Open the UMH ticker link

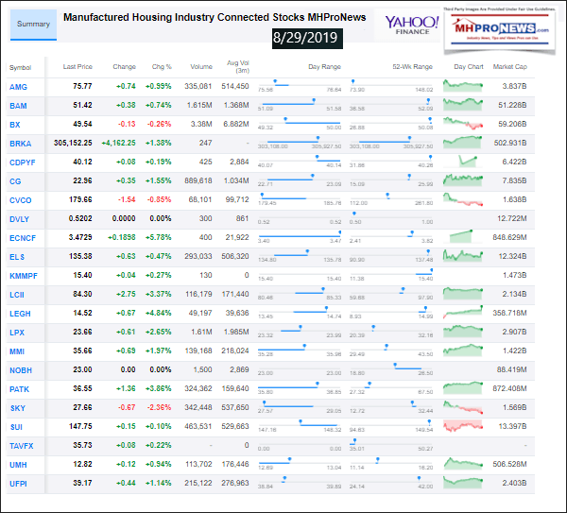tap(18, 465)
